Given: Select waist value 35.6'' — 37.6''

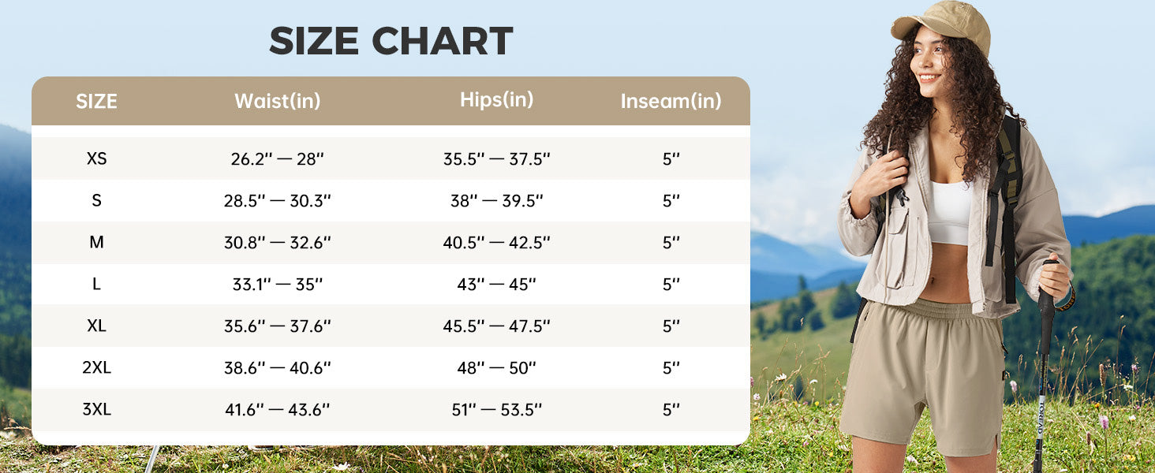Looking at the screenshot, I should tap(278, 326).
